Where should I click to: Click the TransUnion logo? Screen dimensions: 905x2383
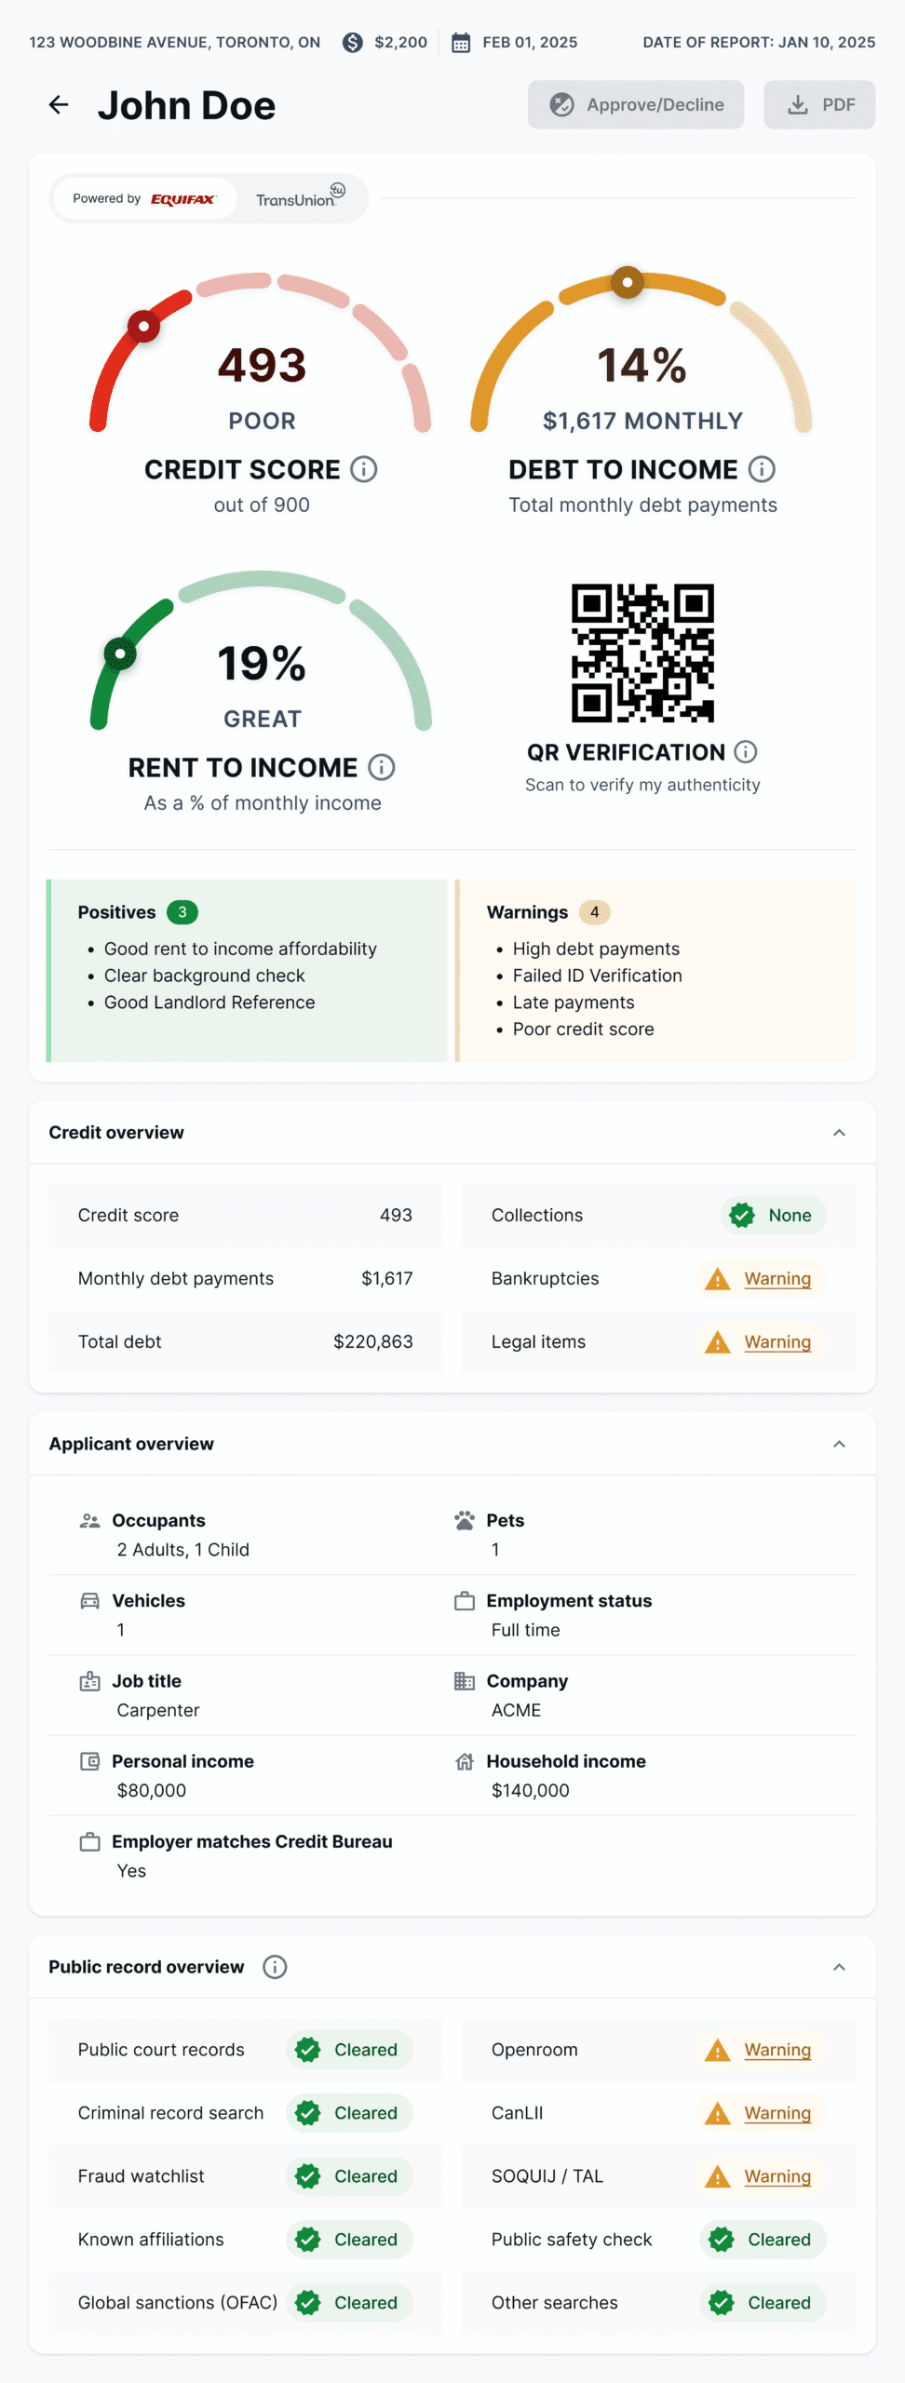click(298, 197)
